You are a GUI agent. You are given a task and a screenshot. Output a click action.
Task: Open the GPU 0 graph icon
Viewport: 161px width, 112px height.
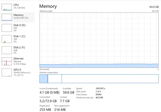[7, 72]
